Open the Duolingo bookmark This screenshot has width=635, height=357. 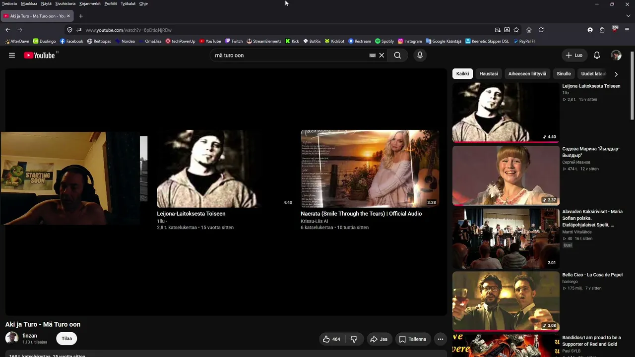click(x=45, y=41)
